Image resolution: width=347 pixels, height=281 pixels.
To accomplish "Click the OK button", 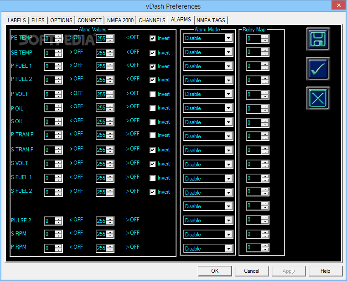I will point(215,271).
